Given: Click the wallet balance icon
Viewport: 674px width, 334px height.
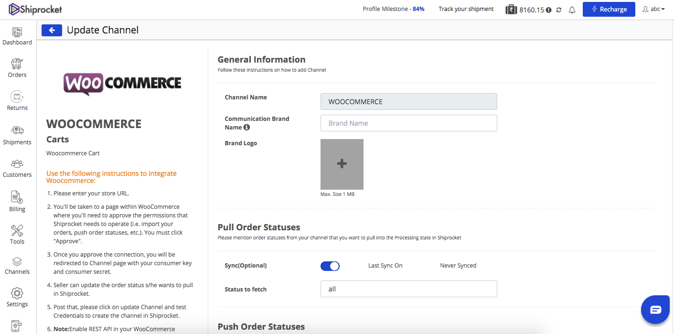Looking at the screenshot, I should click(x=511, y=10).
